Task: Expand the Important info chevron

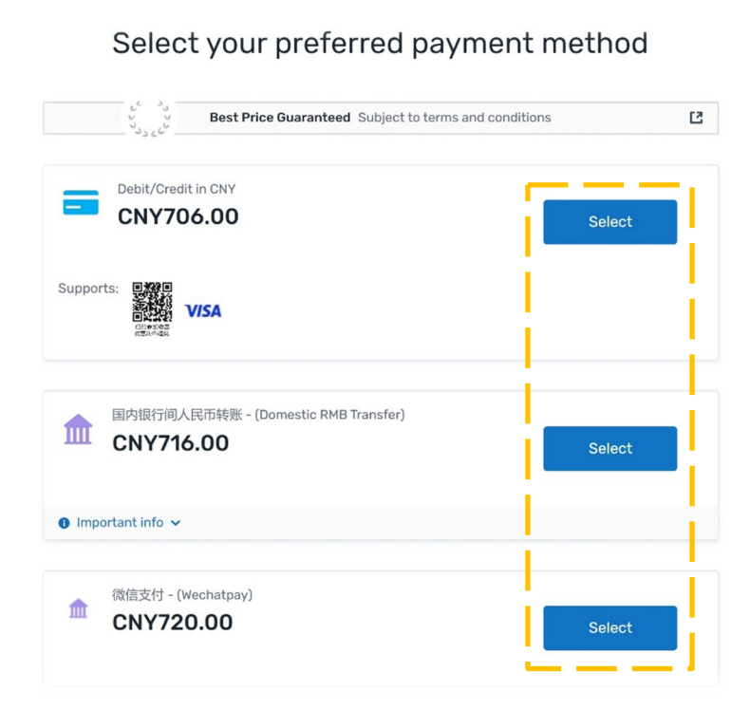Action: [176, 523]
